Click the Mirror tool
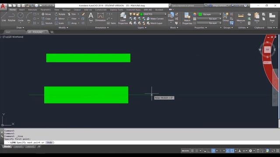280x157 pixels. (x=59, y=19)
